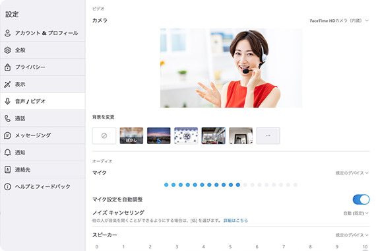
Task: Open the FaceTime HD camera dropdown
Action: pyautogui.click(x=339, y=20)
